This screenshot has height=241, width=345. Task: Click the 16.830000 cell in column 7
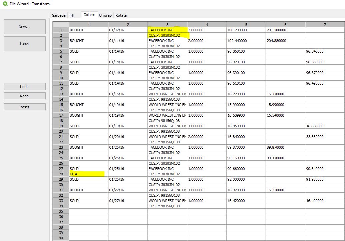point(325,126)
